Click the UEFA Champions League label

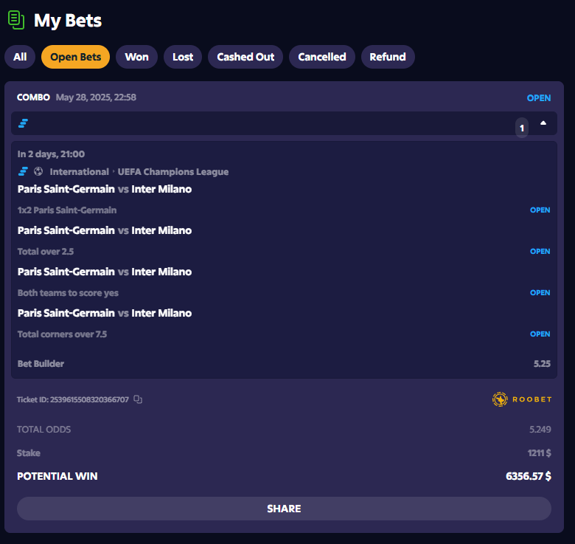coord(173,172)
